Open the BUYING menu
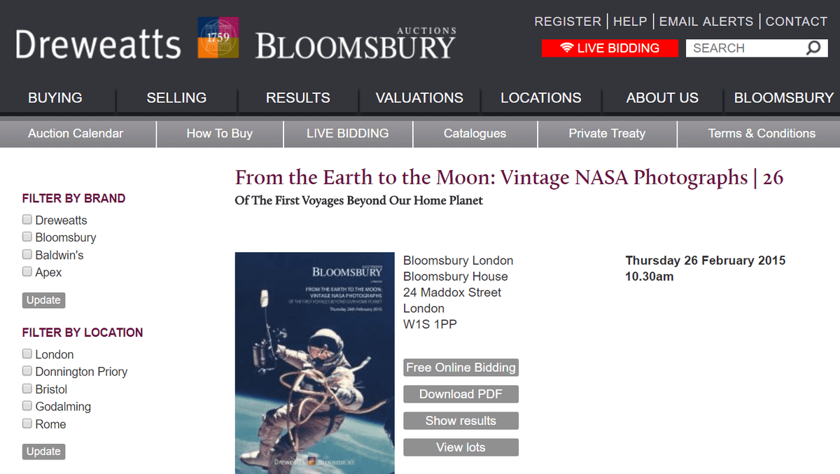840x474 pixels. 55,98
